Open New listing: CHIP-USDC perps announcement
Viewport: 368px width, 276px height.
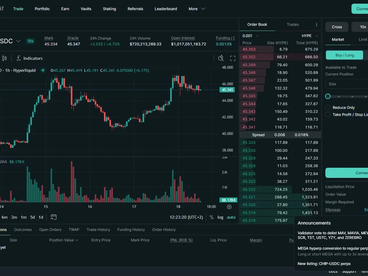pyautogui.click(x=324, y=263)
